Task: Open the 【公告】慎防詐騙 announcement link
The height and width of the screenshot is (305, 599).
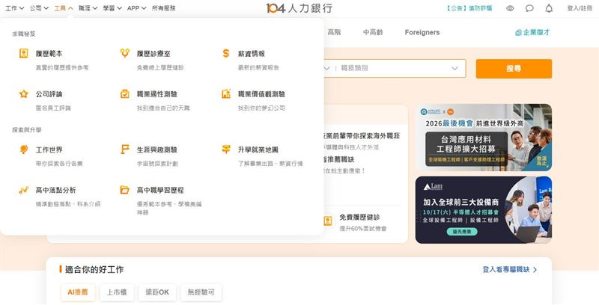Action: pos(469,8)
